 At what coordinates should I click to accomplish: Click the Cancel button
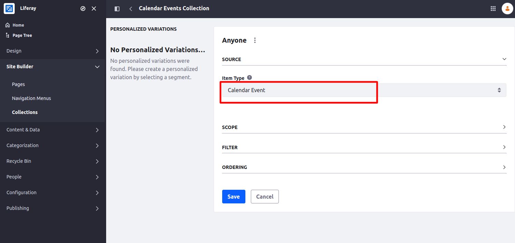pos(265,197)
